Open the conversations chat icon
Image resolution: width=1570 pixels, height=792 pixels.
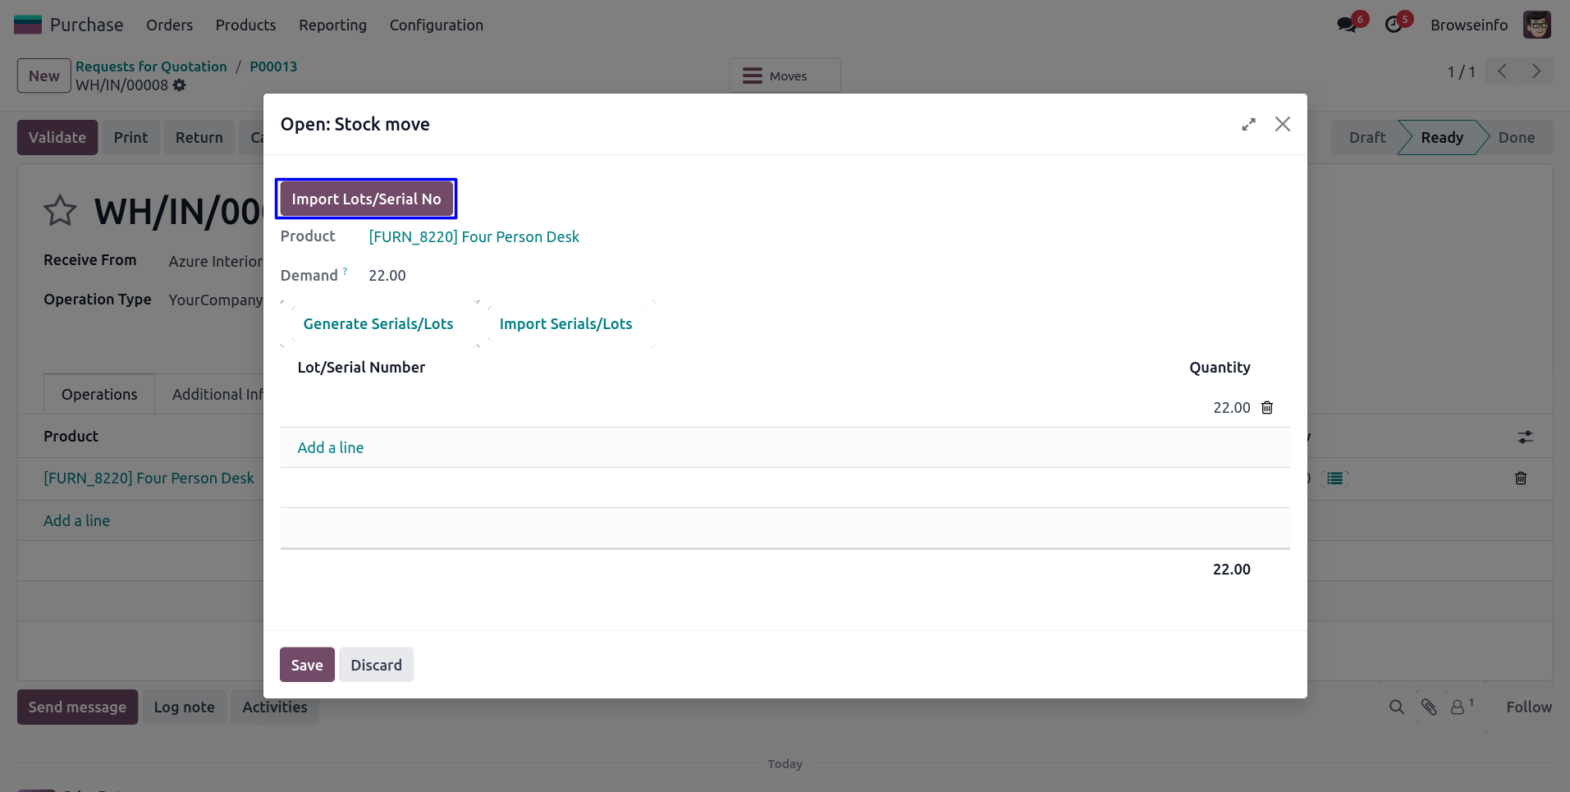[x=1347, y=25]
